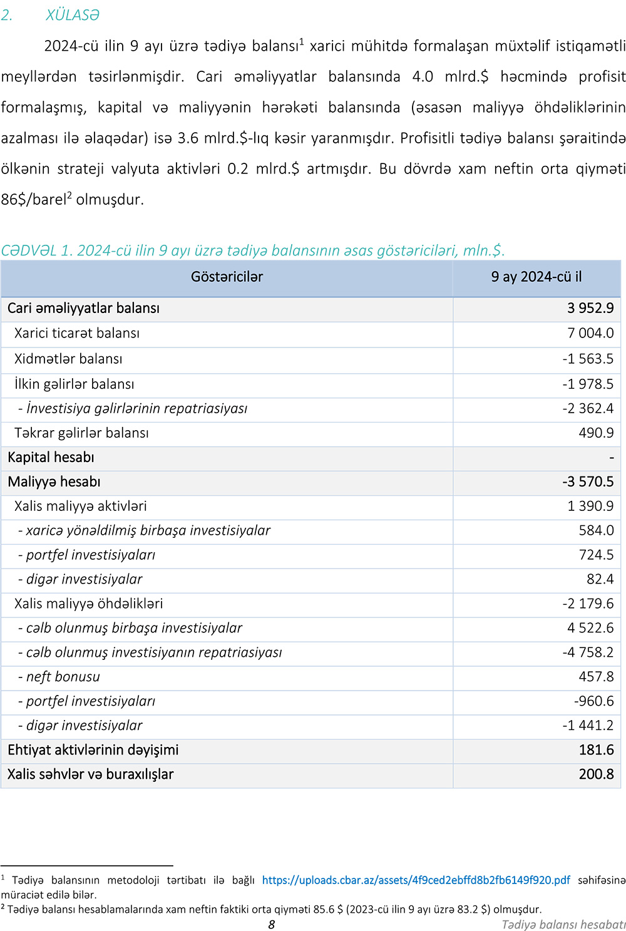Click the page number 8 in footer

(272, 924)
